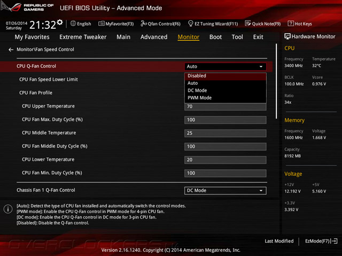This screenshot has height=256, width=342.
Task: Click the Hot Keys question mark icon
Action: coord(291,23)
